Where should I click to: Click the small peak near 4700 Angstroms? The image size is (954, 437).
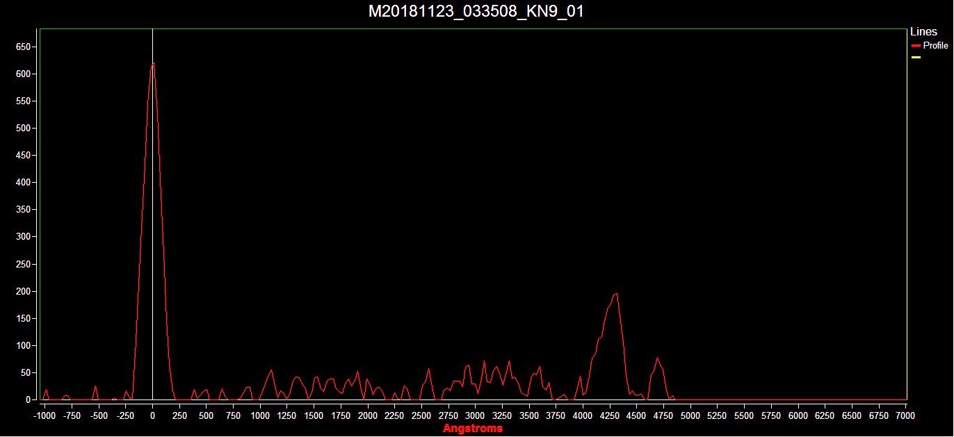coord(657,358)
